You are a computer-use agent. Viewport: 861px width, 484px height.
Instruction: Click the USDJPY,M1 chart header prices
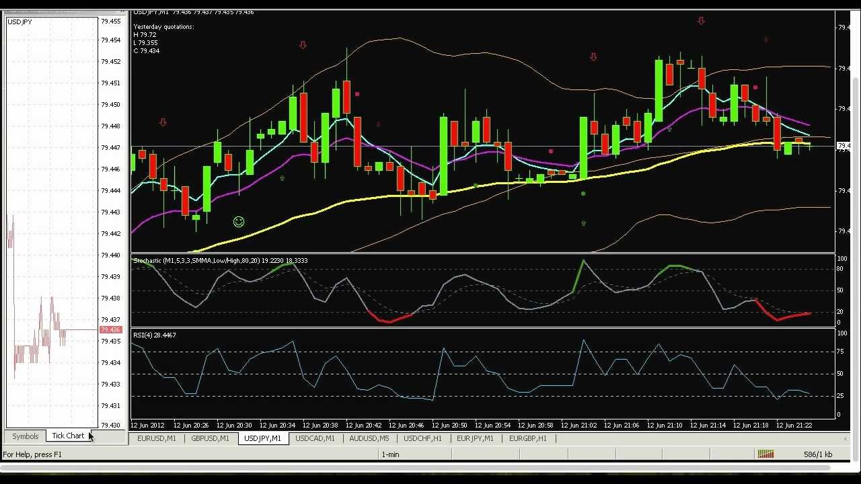pyautogui.click(x=194, y=12)
